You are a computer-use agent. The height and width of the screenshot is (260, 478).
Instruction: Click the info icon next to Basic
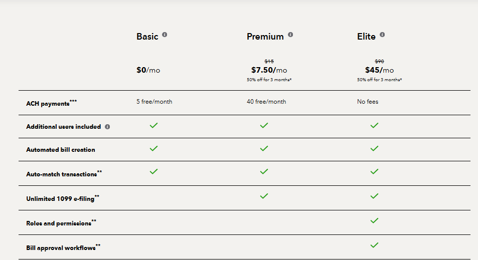(165, 35)
